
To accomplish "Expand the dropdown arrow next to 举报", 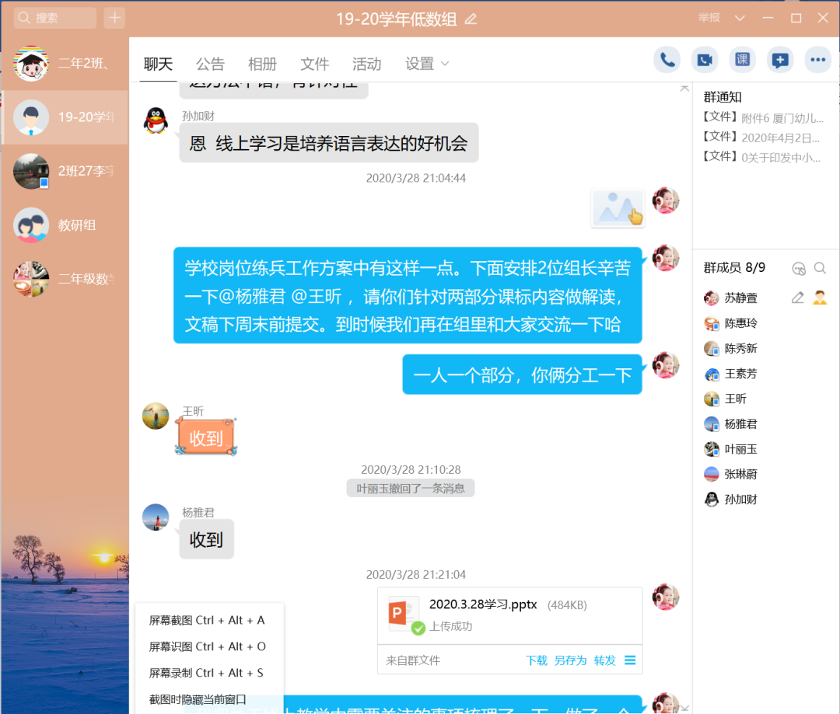I will [x=740, y=18].
